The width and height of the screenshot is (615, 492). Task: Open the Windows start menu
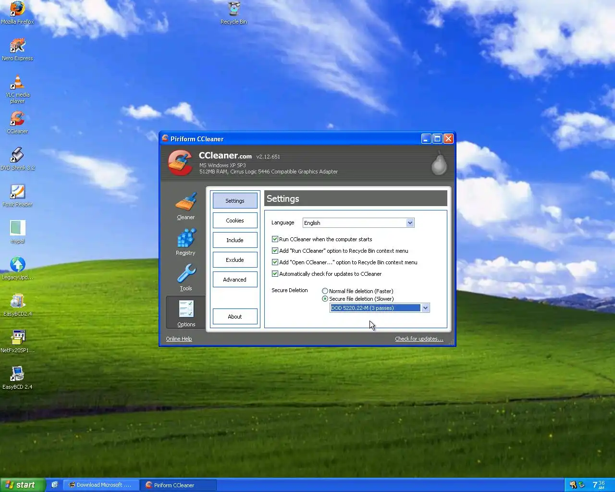click(x=23, y=485)
